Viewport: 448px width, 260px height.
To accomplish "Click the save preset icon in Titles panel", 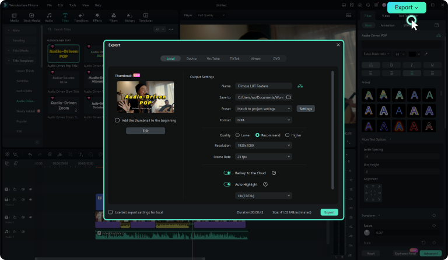I will pyautogui.click(x=436, y=25).
